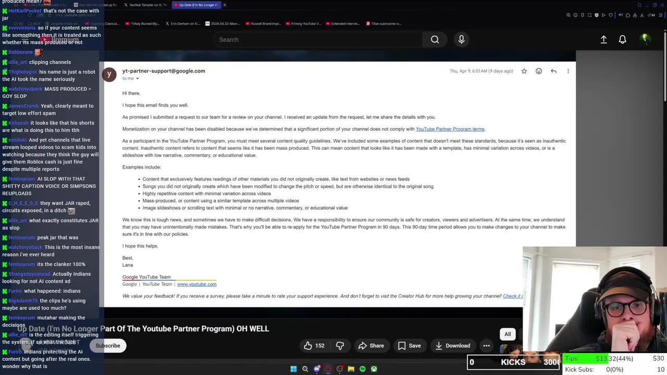Open 'Vitaly Ruined My...' bookmark

click(142, 23)
